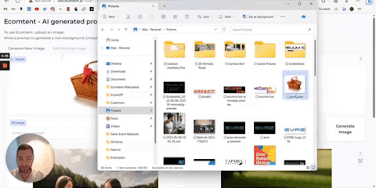Screen dimensions: 376x188
Task: Open the View dropdown
Action: click(x=226, y=17)
